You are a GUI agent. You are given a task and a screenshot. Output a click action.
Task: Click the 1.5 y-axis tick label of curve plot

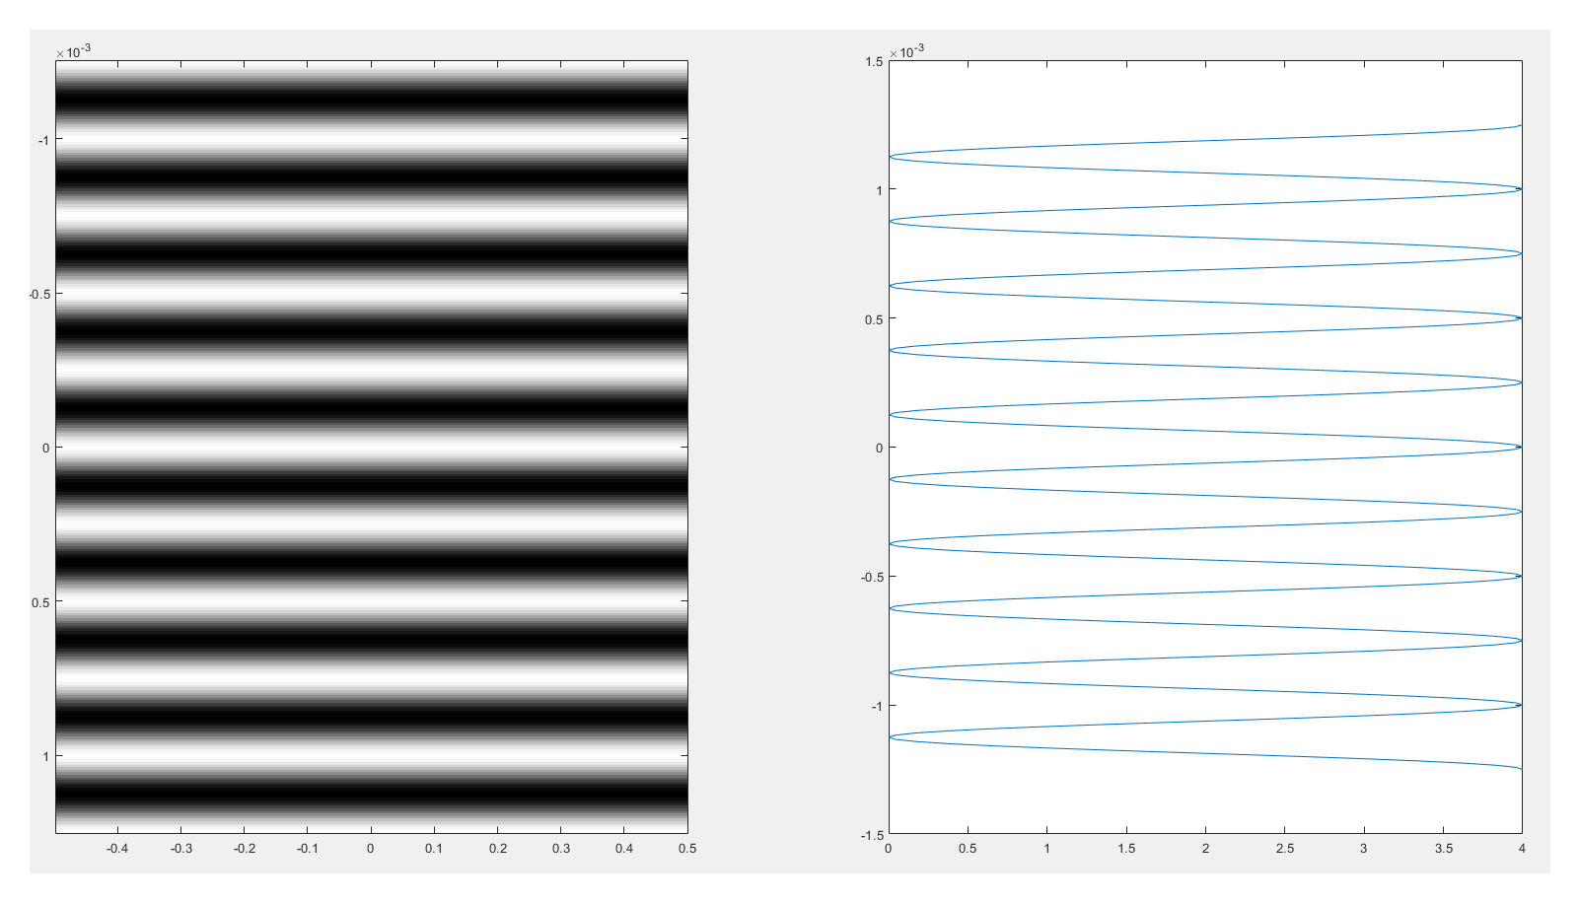874,61
